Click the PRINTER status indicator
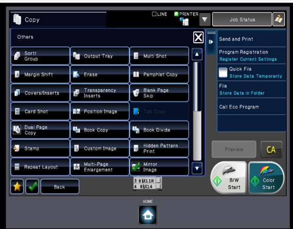The width and height of the screenshot is (293, 229). click(x=186, y=14)
